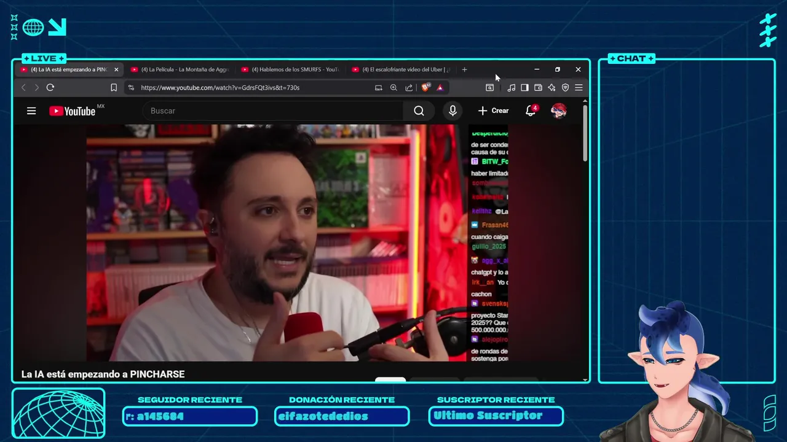The image size is (787, 442).
Task: Click the Brave VPN shield icon
Action: click(x=565, y=88)
